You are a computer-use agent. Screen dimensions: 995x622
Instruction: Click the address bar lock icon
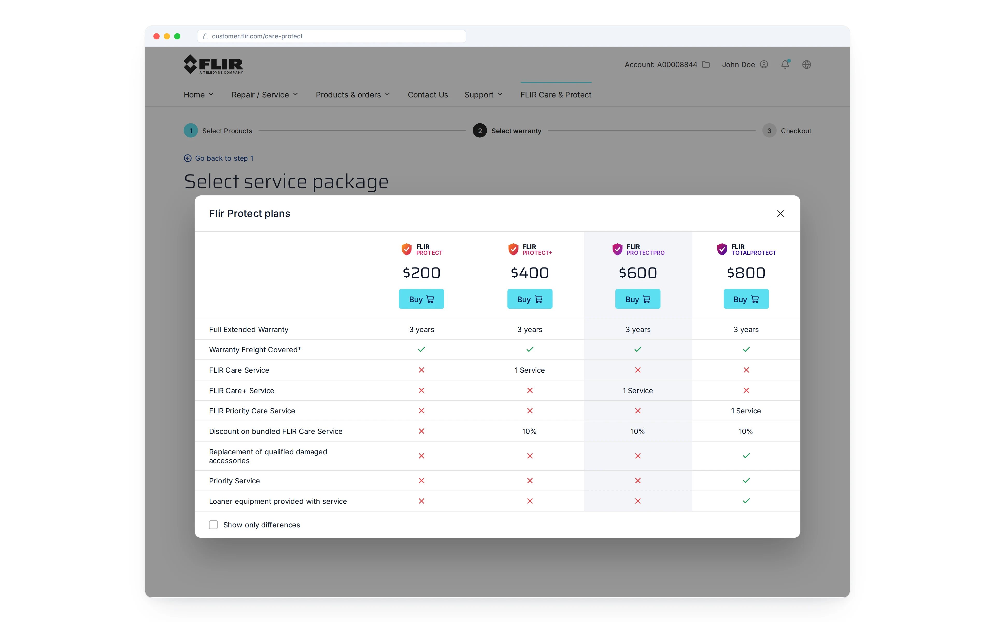point(205,36)
